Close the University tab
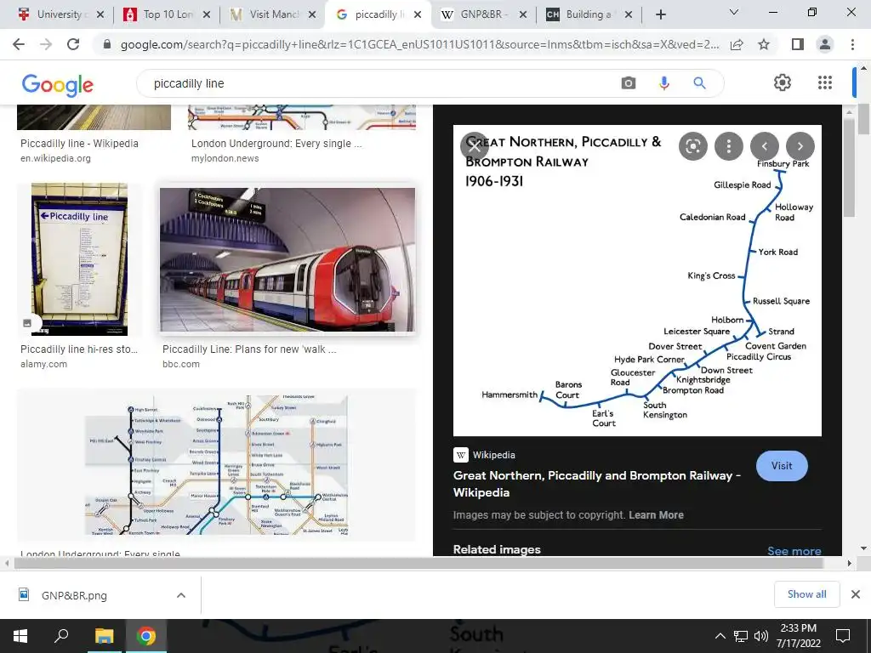Screen dimensions: 871x653 click(x=100, y=15)
